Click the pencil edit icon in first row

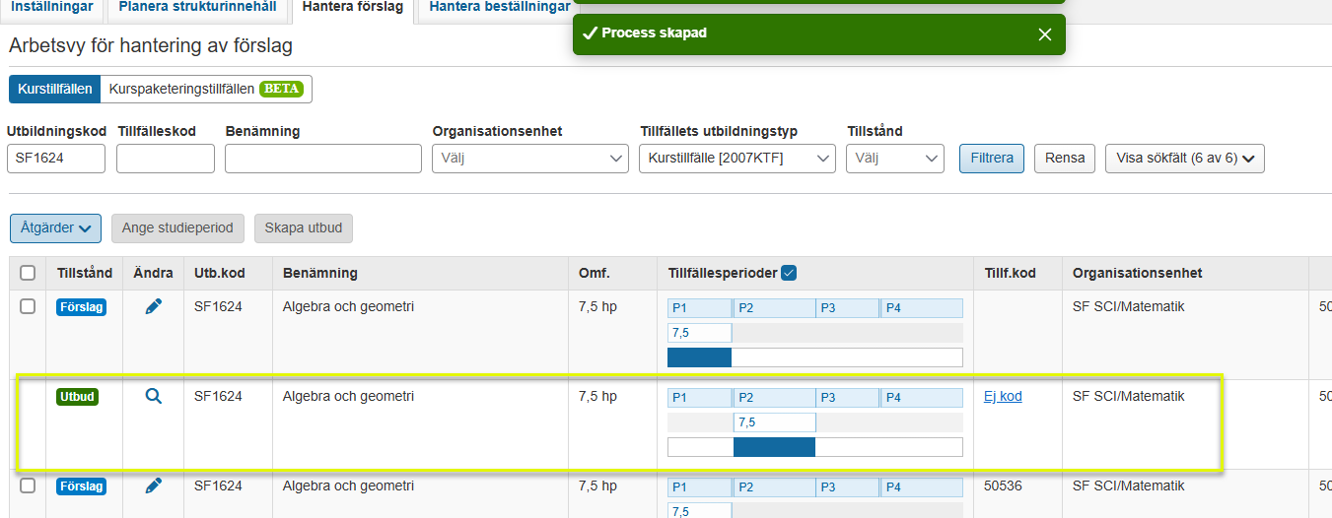coord(153,307)
